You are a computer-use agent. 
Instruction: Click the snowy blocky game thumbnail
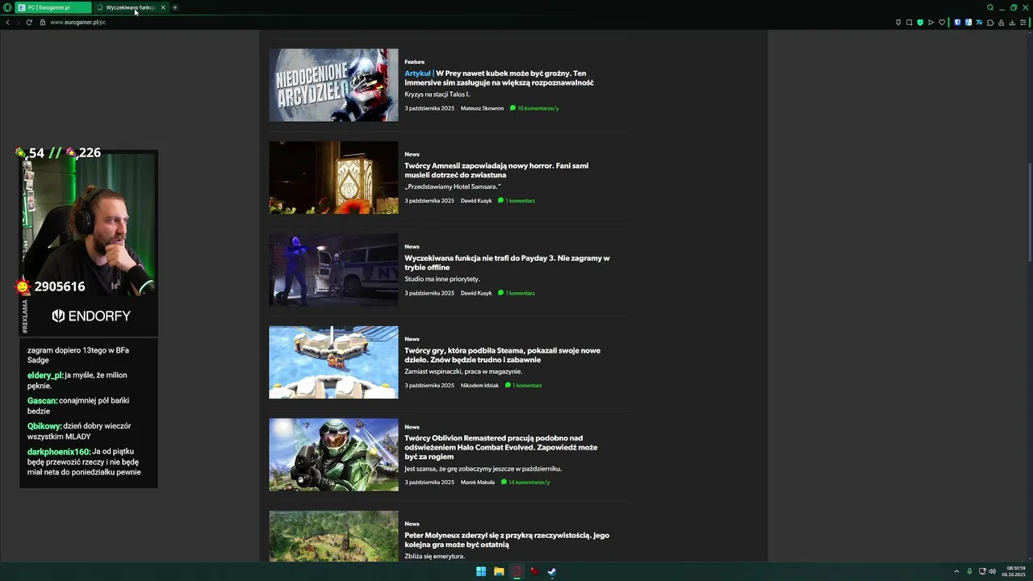coord(333,362)
